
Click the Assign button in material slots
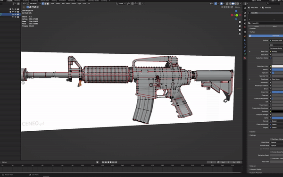pos(257,26)
